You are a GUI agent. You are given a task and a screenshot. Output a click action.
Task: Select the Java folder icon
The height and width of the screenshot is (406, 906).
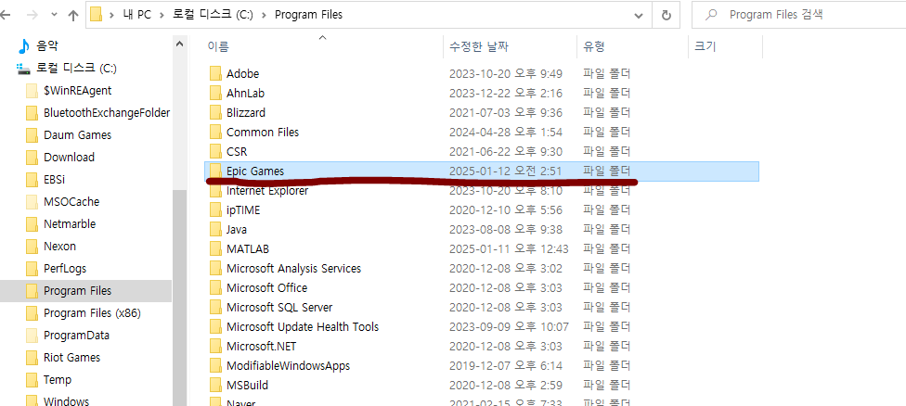point(215,230)
